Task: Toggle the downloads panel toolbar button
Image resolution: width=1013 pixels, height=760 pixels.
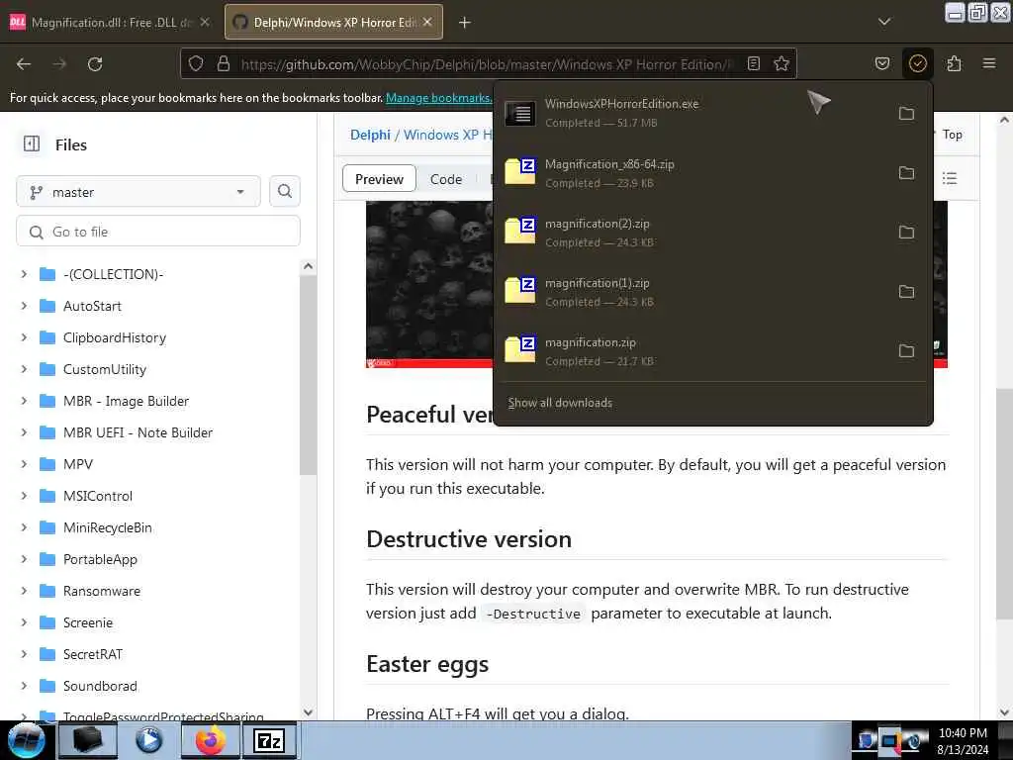Action: click(917, 63)
